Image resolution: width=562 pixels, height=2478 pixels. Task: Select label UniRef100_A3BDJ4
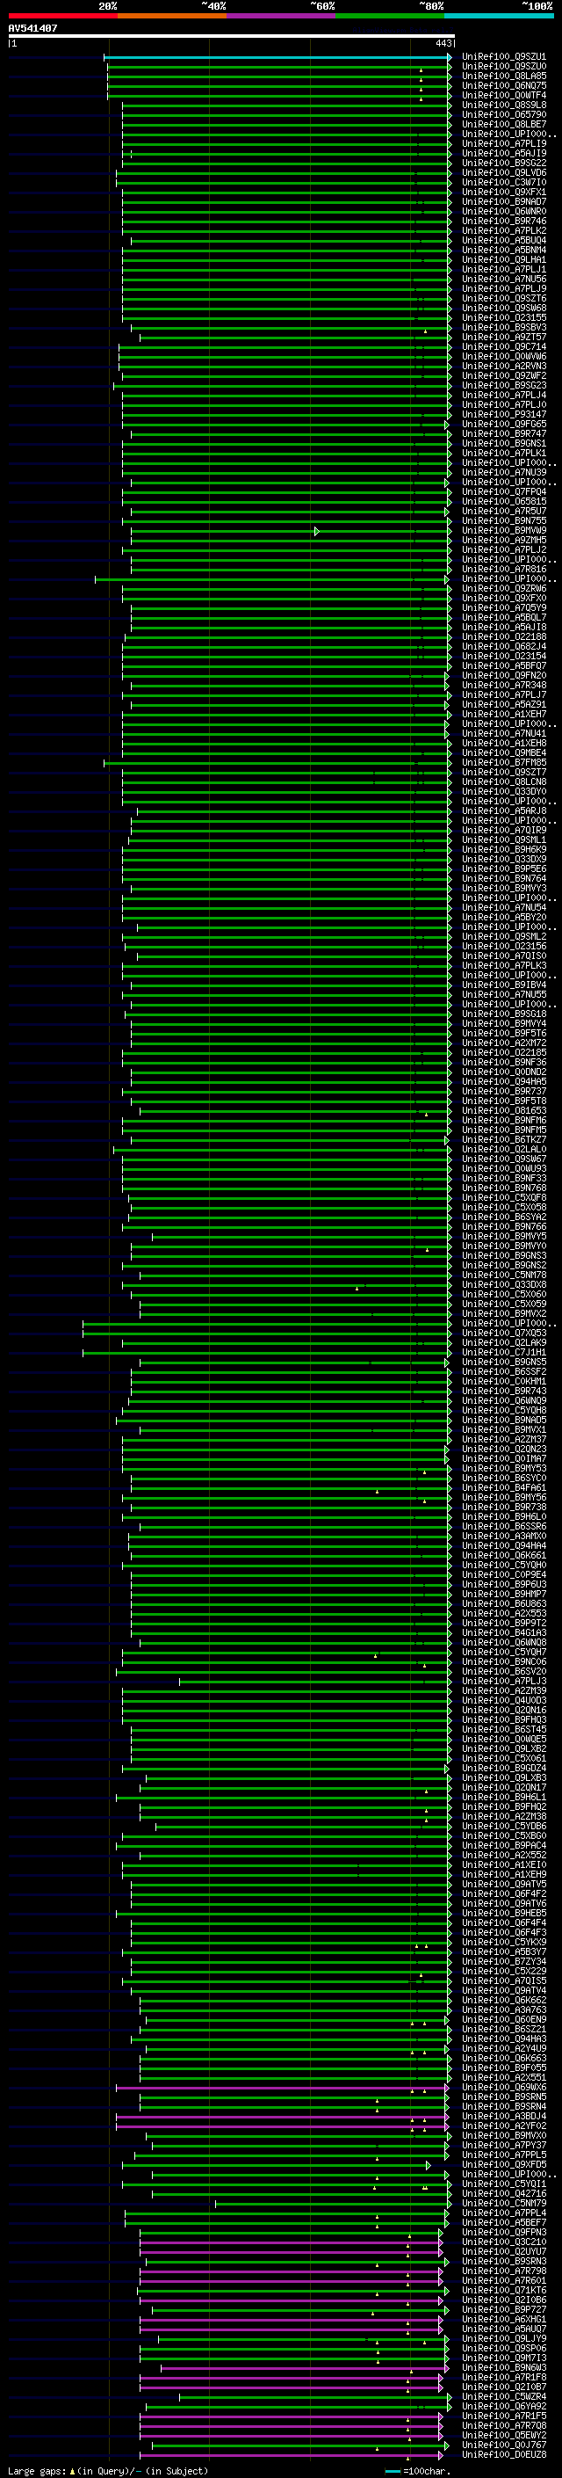[504, 2117]
